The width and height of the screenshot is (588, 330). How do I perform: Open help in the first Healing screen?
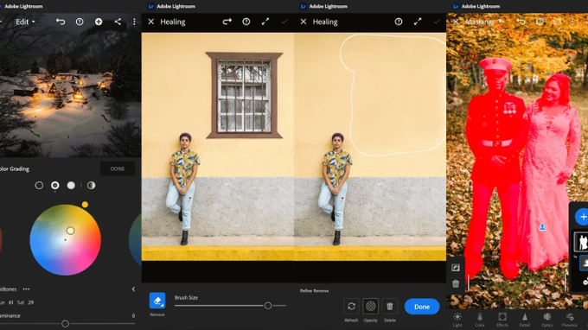[246, 22]
